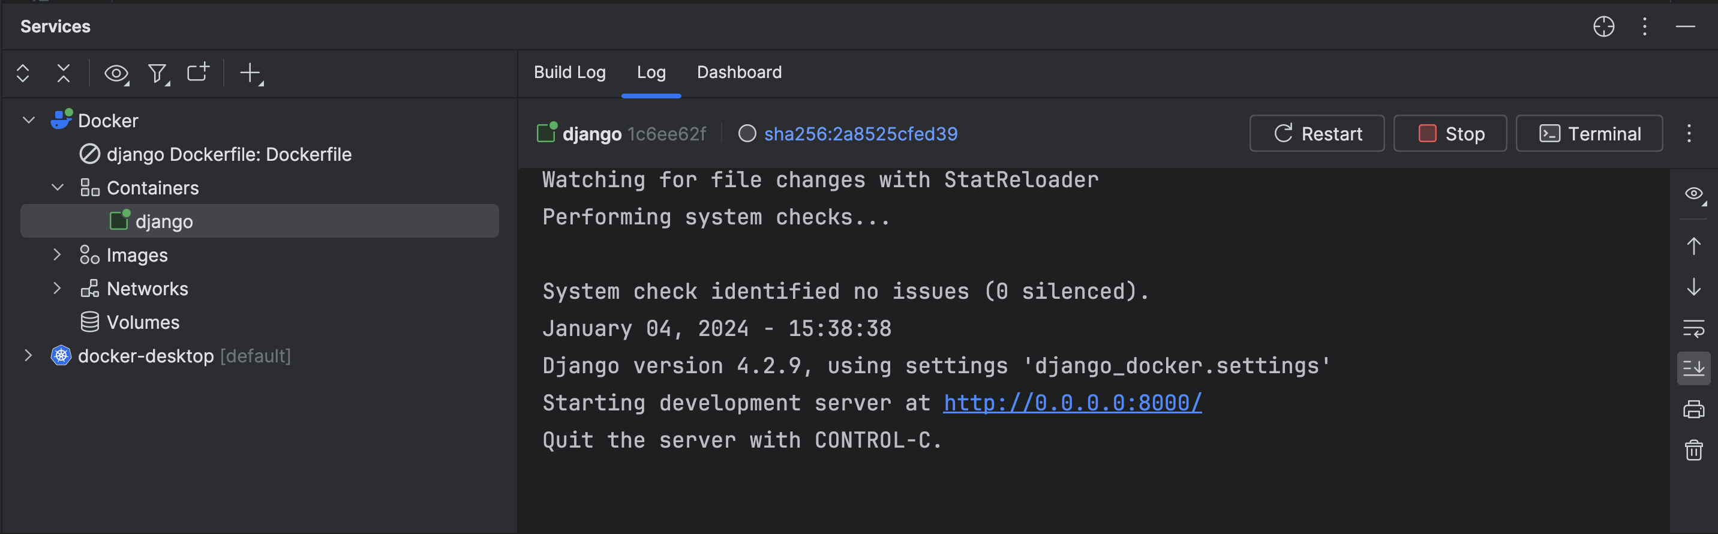Open the http://0.0.0.0:8000/ link

pos(1072,403)
